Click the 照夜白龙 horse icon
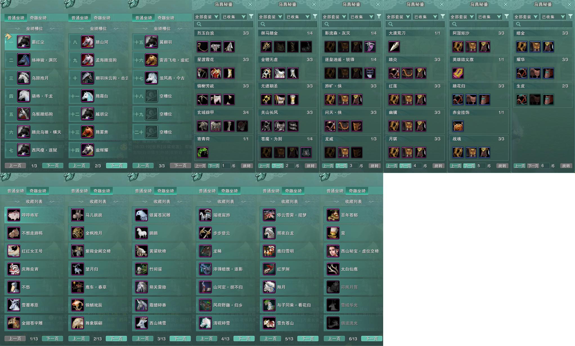 [269, 233]
